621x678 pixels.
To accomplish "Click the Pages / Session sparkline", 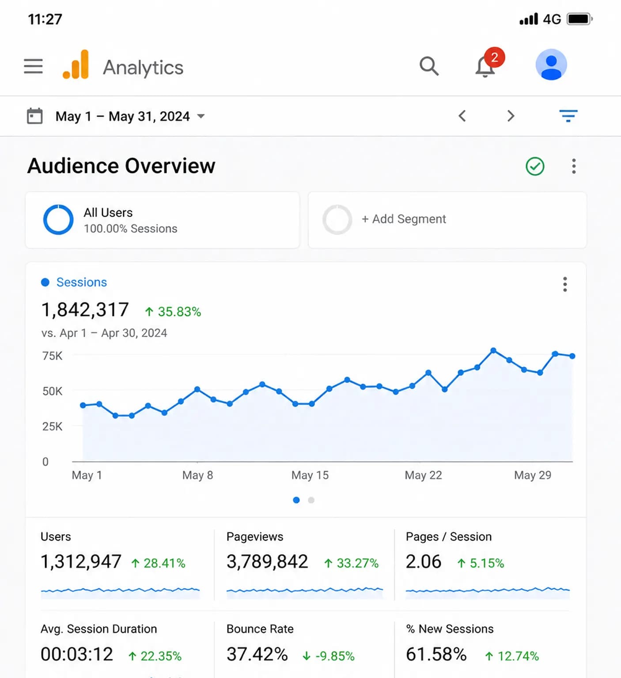I will [x=488, y=592].
